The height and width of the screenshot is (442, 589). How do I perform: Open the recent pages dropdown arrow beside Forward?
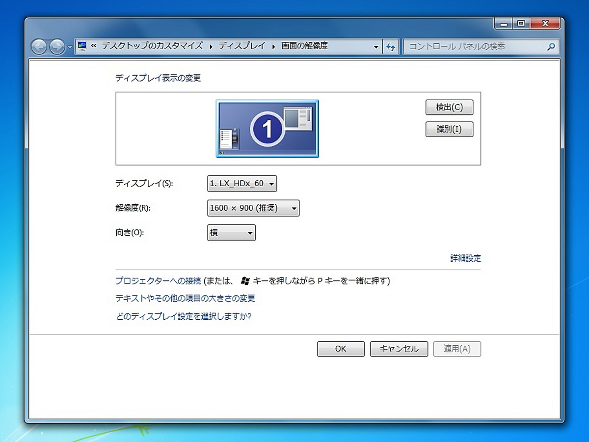(70, 47)
